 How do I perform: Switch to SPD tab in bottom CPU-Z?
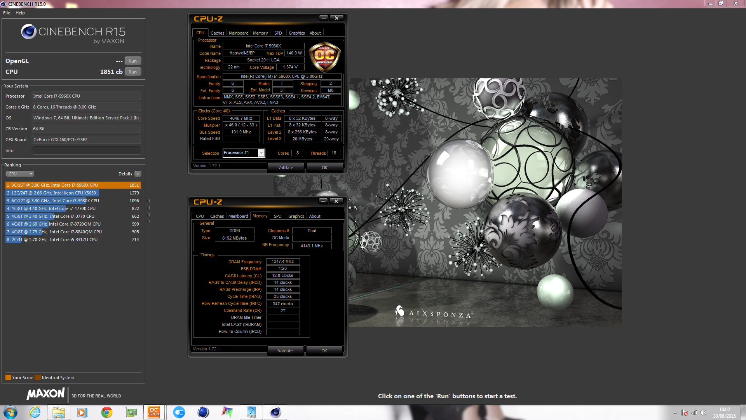point(278,216)
